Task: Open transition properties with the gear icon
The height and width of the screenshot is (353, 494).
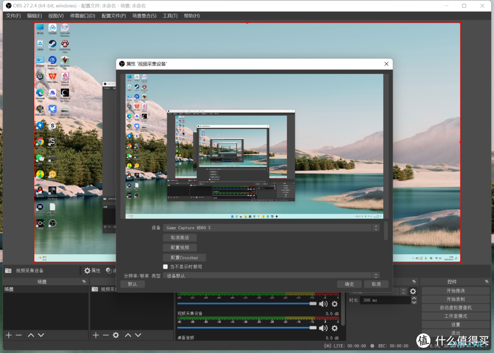Action: pos(413,291)
